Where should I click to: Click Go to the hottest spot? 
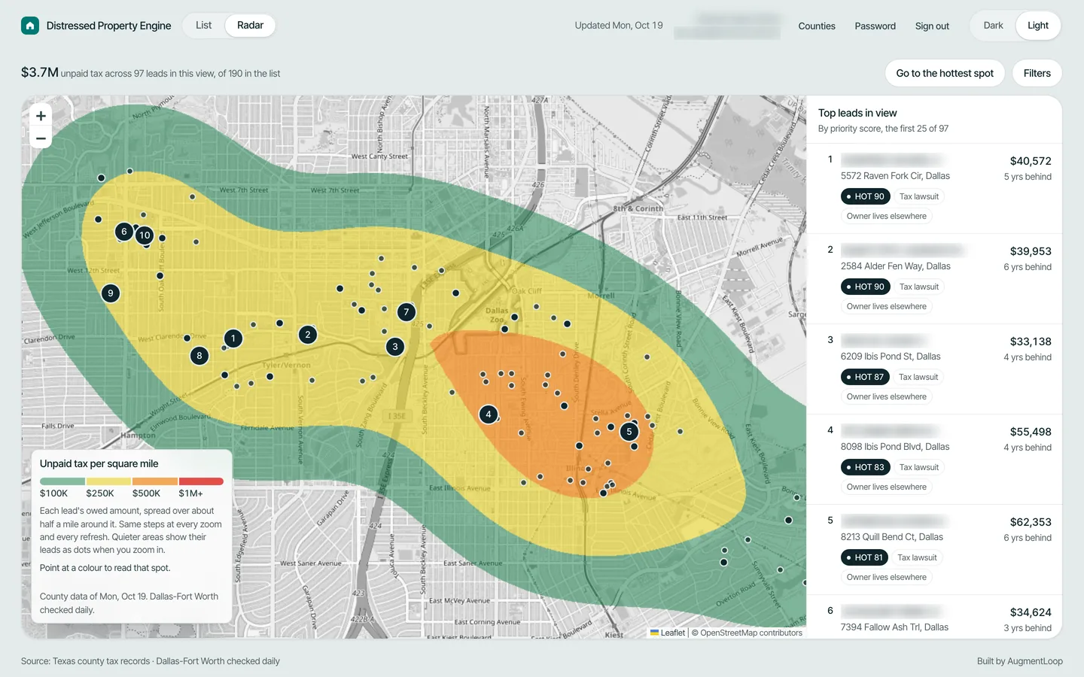point(945,73)
